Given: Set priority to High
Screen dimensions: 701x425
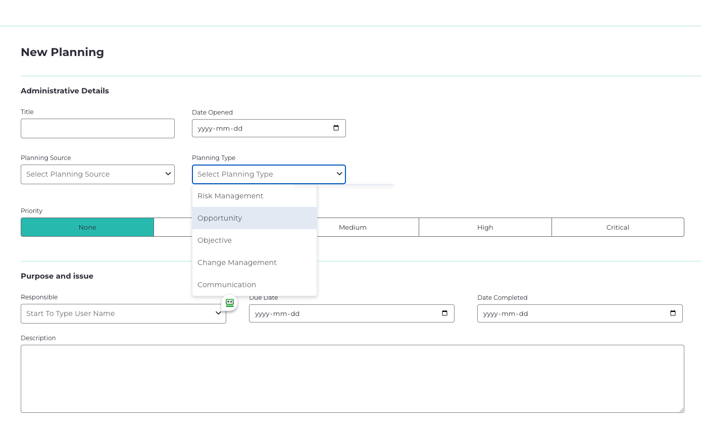Looking at the screenshot, I should pyautogui.click(x=485, y=227).
